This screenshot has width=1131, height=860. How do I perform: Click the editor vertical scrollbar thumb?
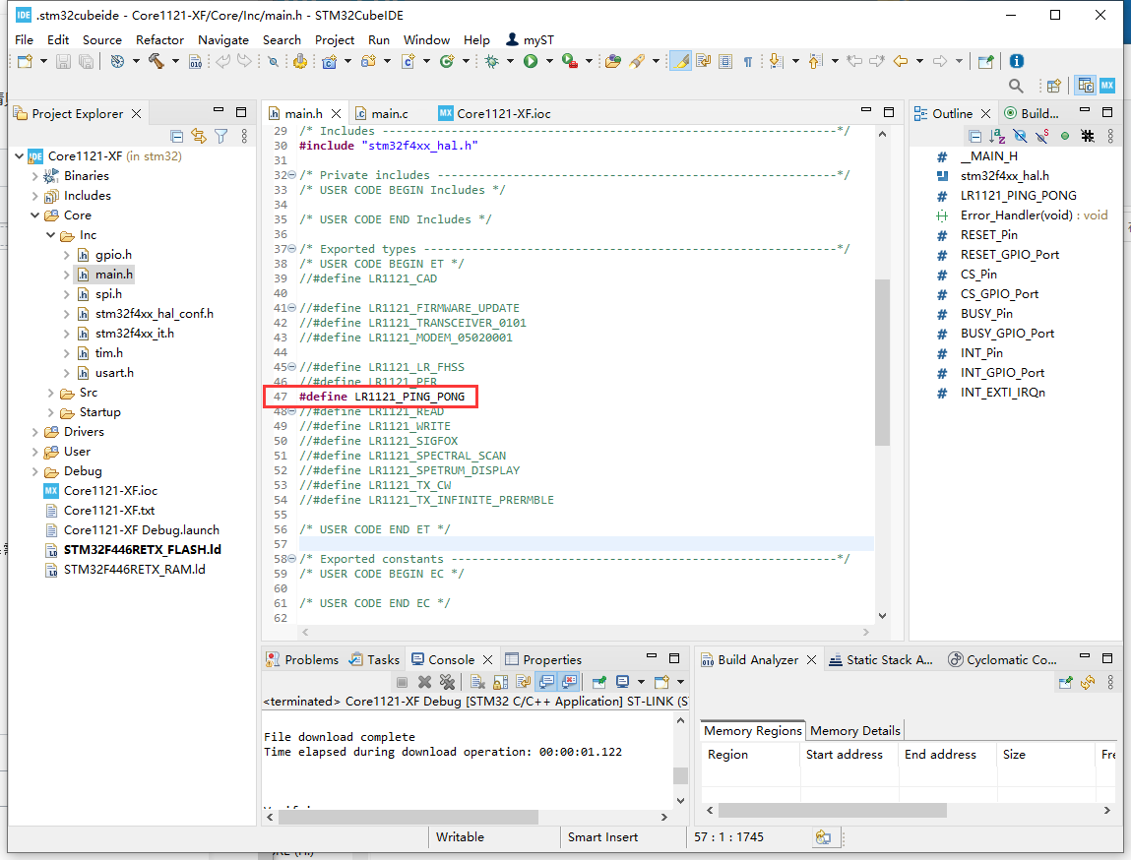882,363
